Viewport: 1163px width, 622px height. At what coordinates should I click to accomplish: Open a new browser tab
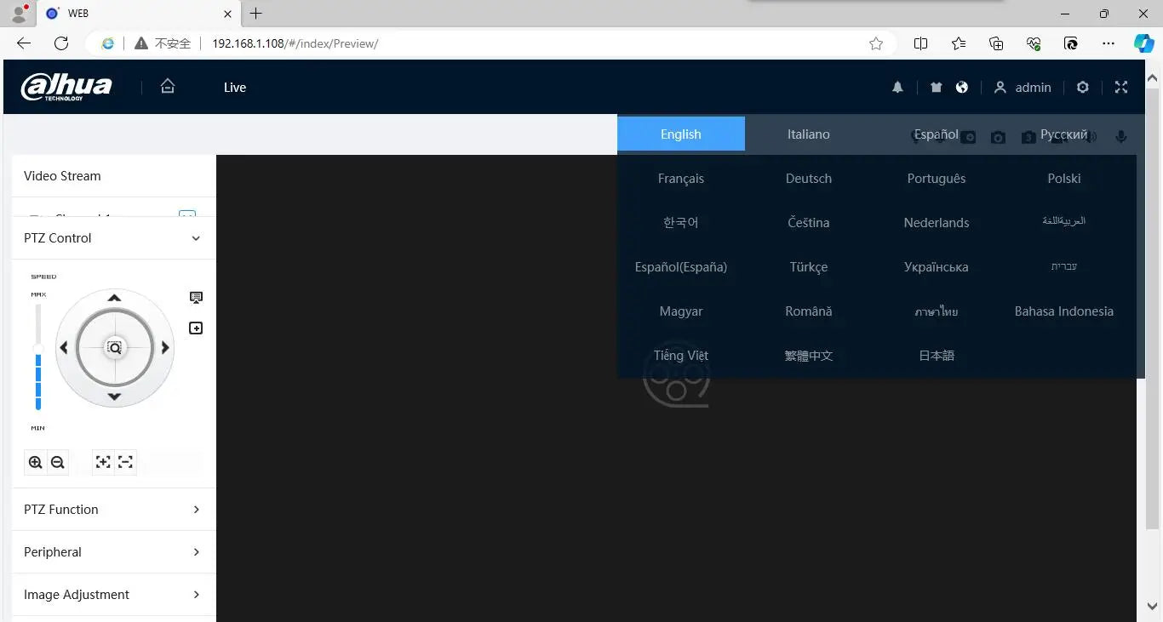point(255,13)
